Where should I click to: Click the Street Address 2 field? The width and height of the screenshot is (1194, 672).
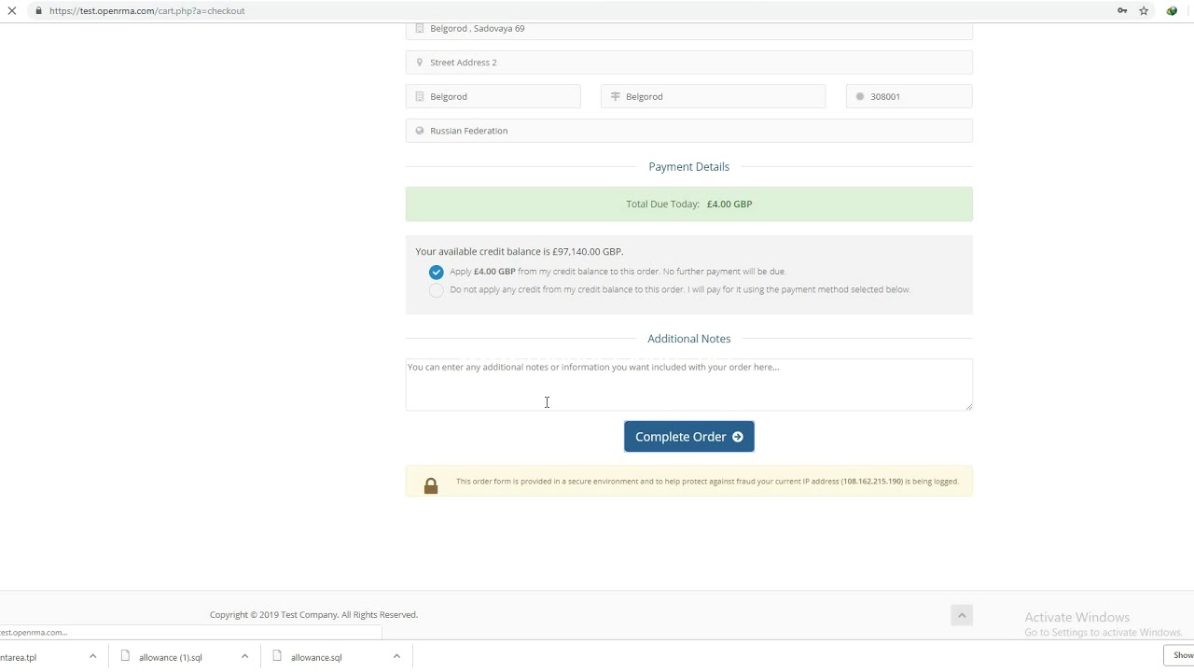point(689,63)
